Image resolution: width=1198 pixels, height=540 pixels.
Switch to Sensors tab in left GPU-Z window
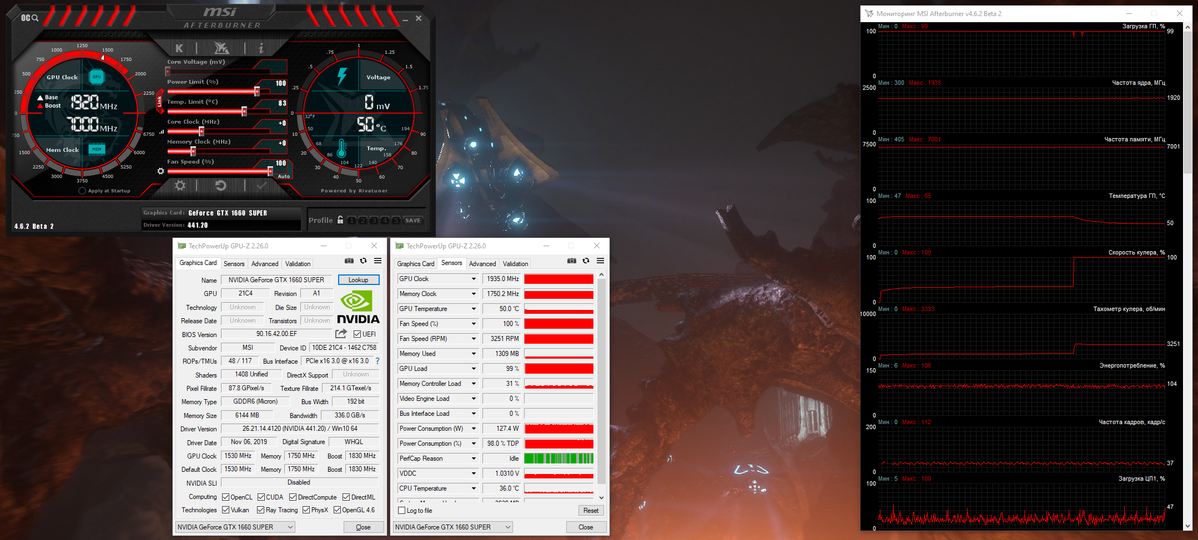tap(234, 264)
